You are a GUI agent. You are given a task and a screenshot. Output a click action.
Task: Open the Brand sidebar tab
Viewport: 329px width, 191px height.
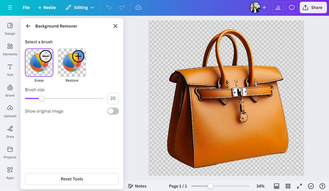coord(10,91)
